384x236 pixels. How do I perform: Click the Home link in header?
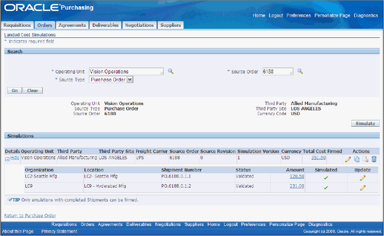tap(259, 15)
